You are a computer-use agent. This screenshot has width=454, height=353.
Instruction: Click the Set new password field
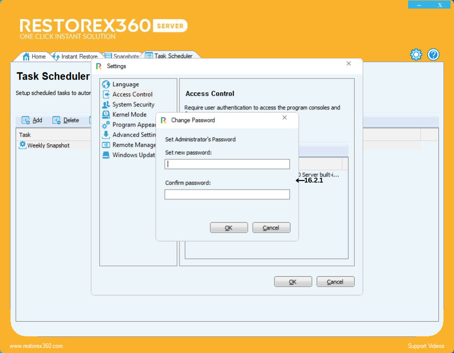point(227,164)
